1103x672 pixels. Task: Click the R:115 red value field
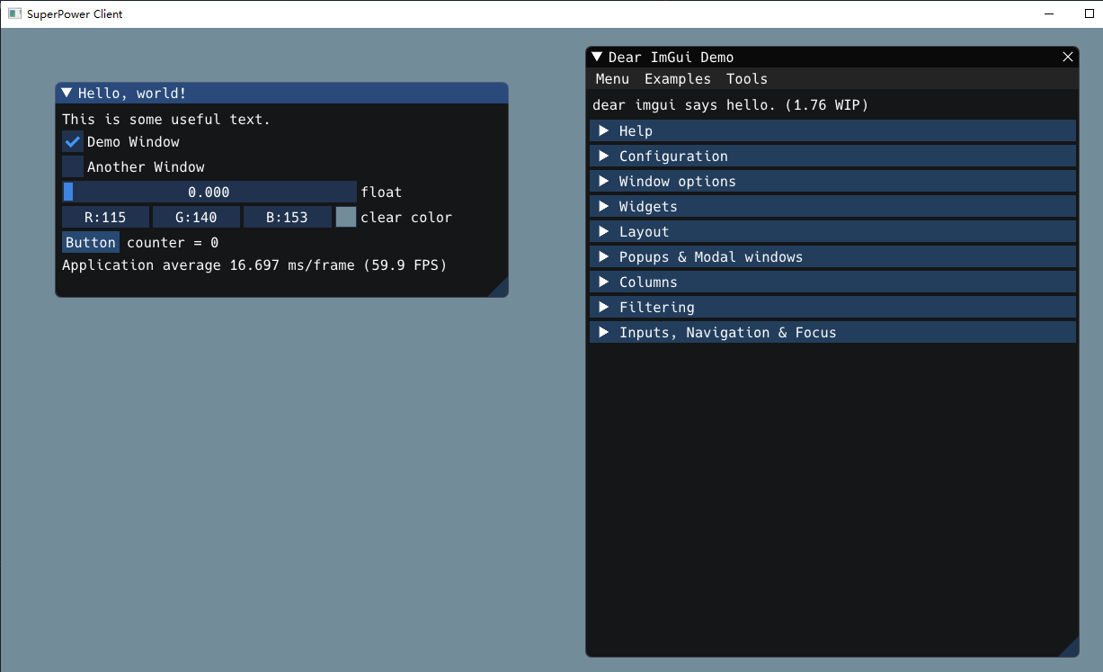click(105, 217)
